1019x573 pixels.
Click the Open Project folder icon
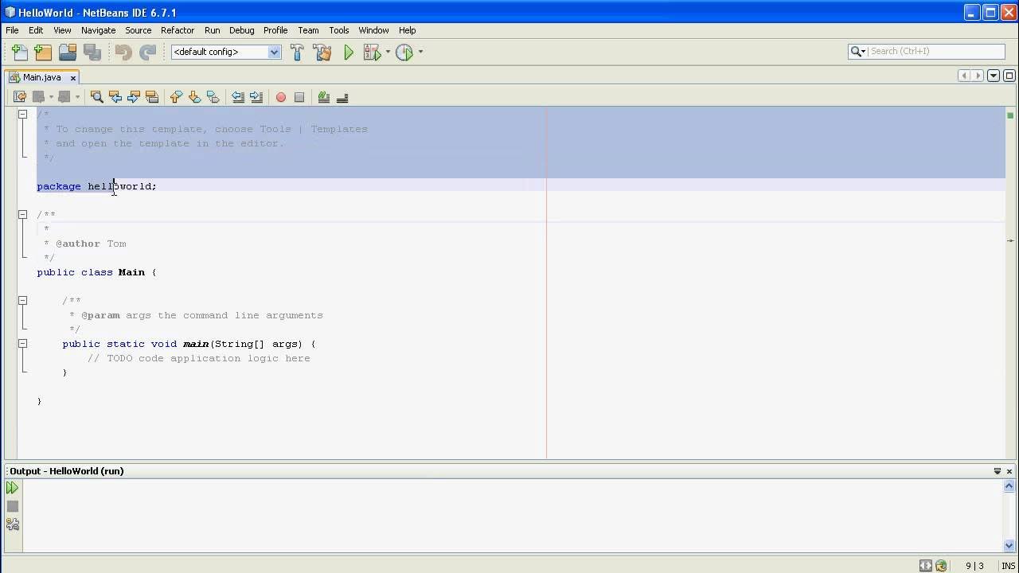[68, 52]
